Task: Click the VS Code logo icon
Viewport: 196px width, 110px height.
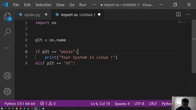Action: click(x=6, y=5)
